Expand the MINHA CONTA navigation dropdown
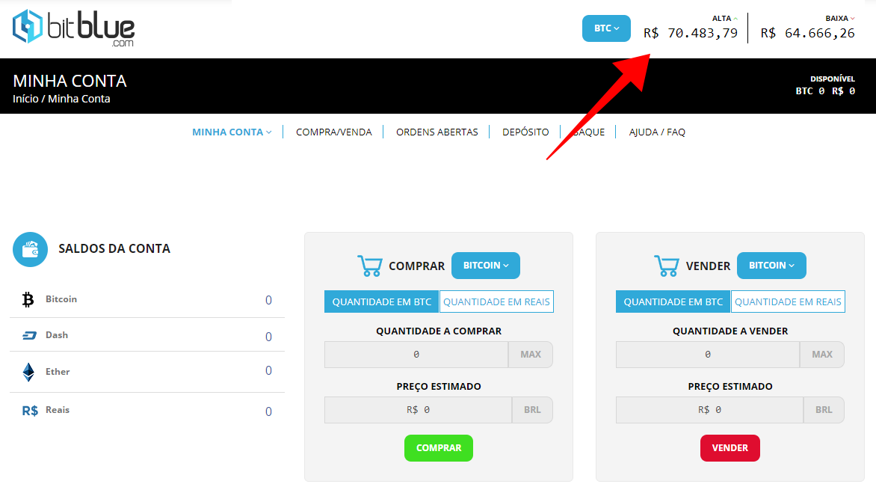This screenshot has width=876, height=499. pos(232,132)
